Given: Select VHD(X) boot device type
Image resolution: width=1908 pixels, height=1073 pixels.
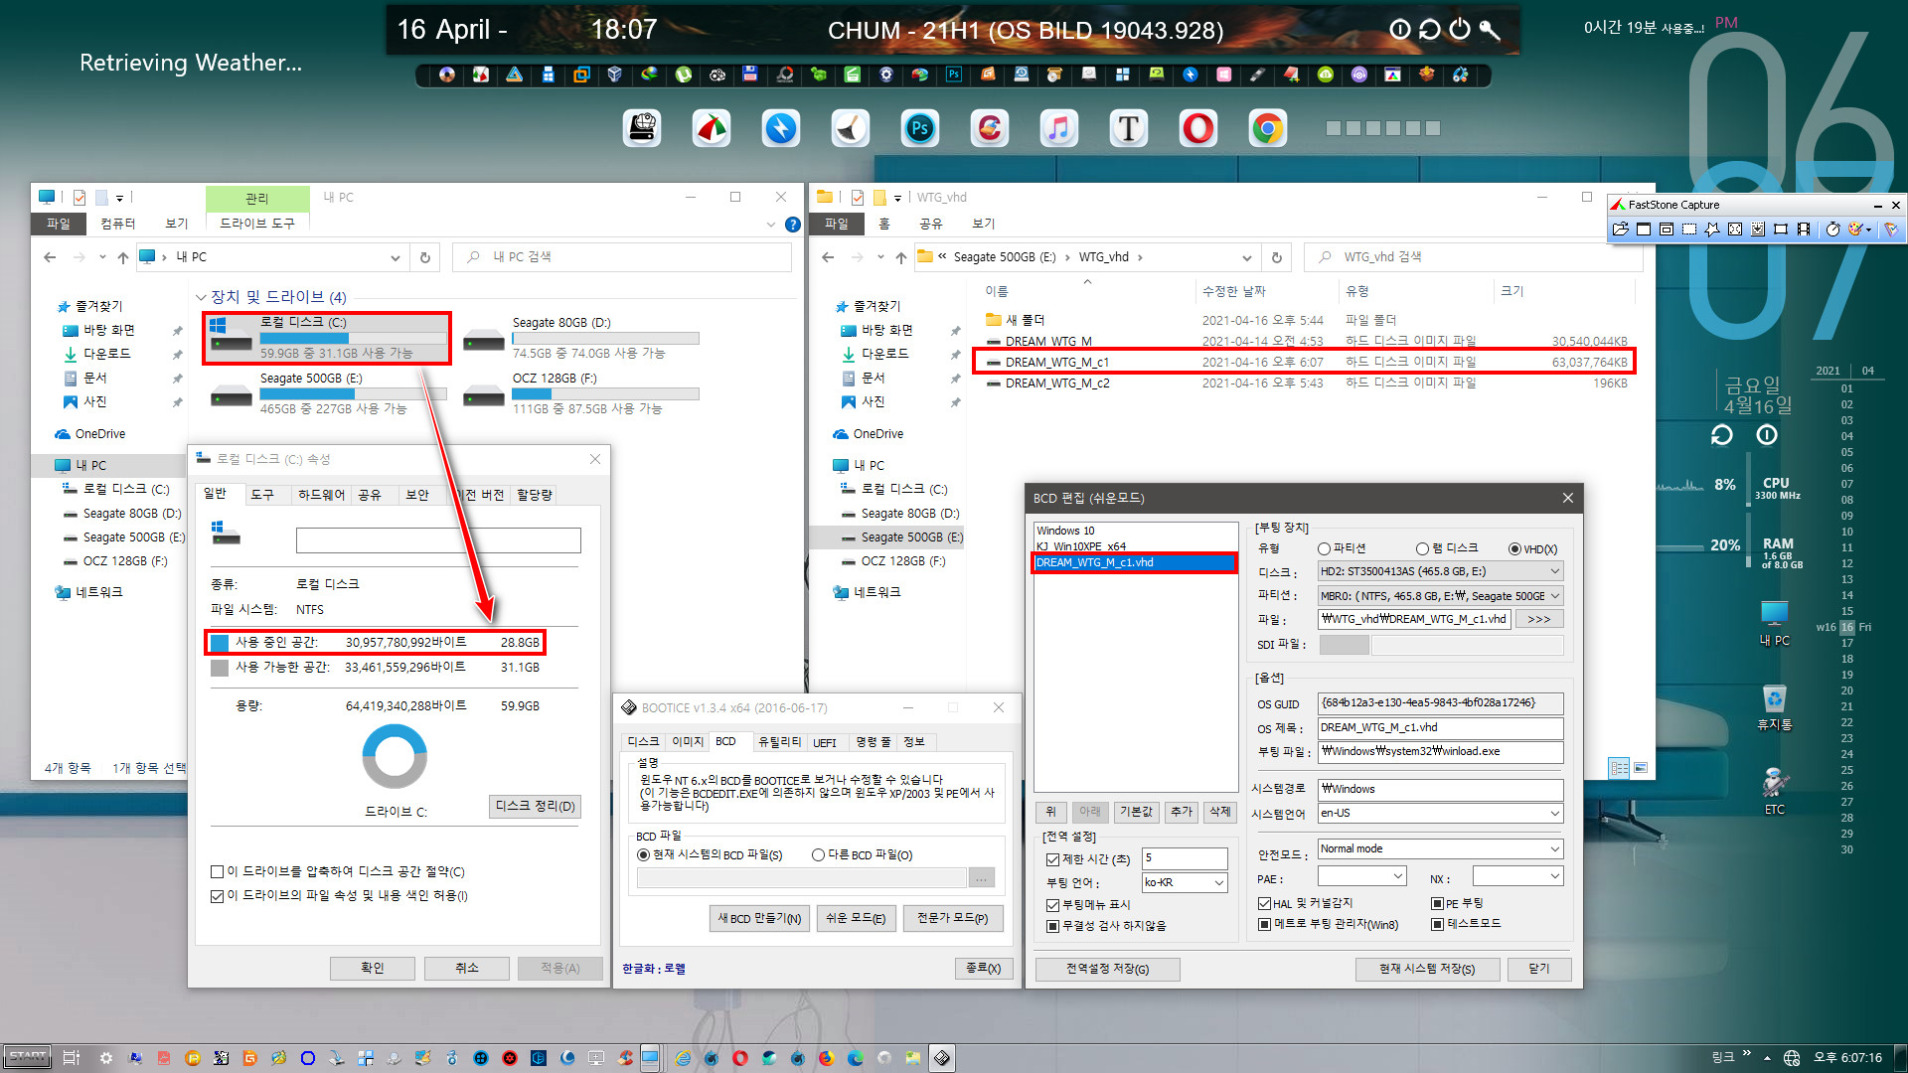Looking at the screenshot, I should point(1532,548).
